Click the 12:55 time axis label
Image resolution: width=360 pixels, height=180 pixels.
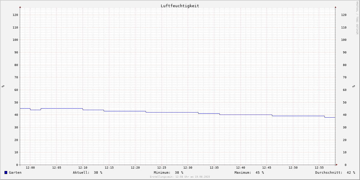coord(319,167)
